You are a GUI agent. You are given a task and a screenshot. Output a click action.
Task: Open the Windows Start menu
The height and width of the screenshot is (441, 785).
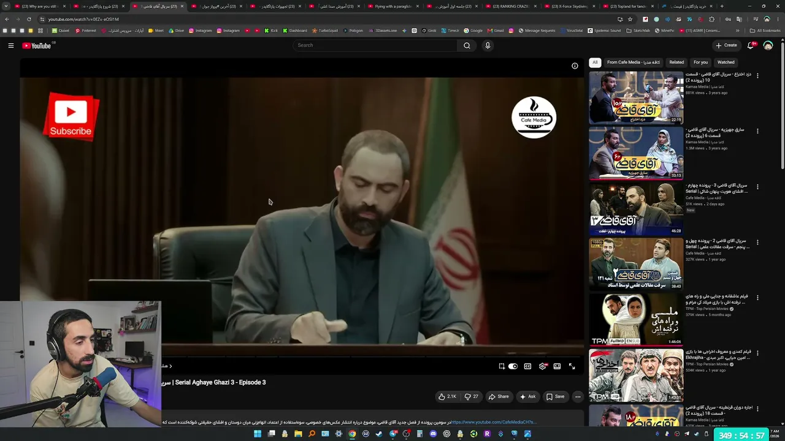[258, 434]
